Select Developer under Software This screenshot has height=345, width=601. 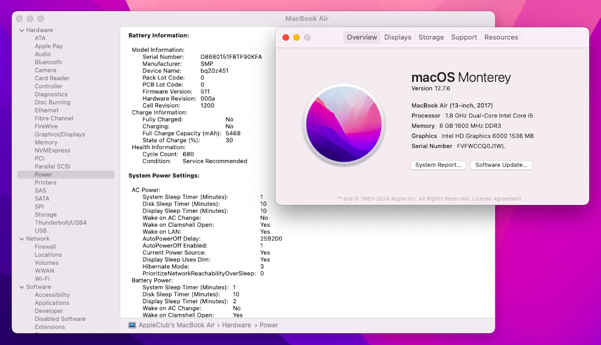tap(49, 311)
